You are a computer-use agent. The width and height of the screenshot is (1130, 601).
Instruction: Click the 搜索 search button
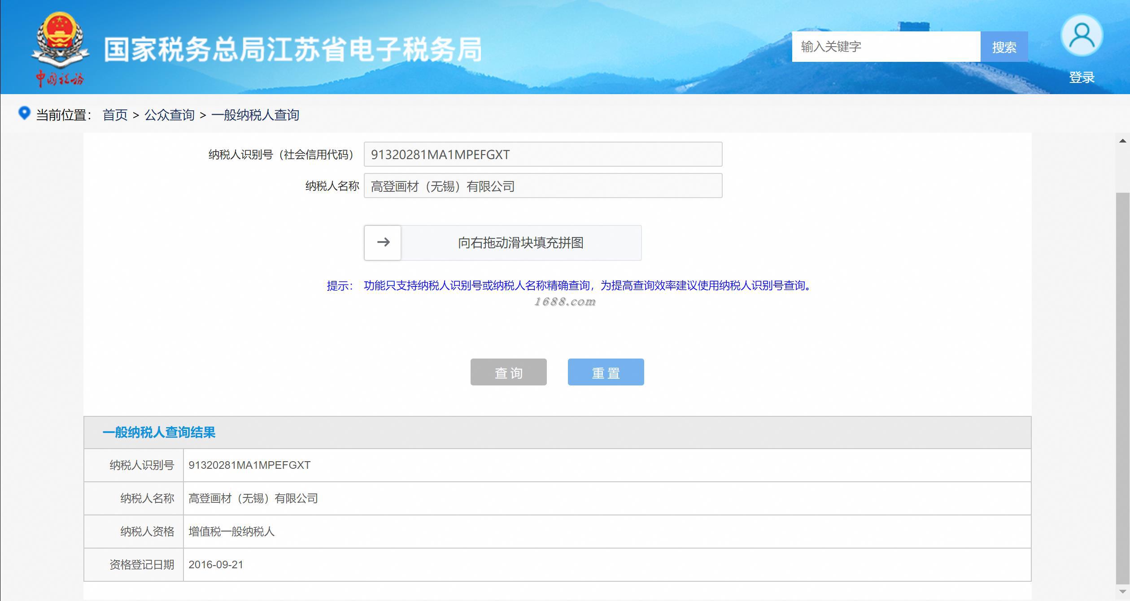coord(1004,47)
